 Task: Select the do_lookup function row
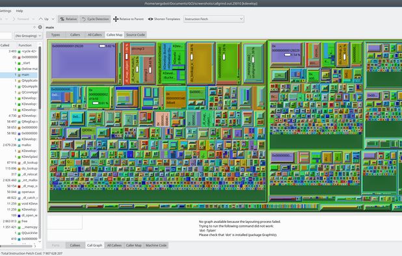[x=19, y=168]
